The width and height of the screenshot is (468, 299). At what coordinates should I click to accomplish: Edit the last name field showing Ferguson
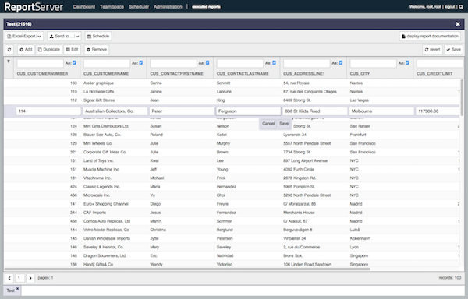248,111
